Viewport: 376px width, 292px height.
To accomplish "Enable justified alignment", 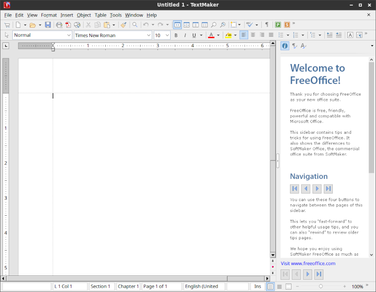I will click(271, 35).
